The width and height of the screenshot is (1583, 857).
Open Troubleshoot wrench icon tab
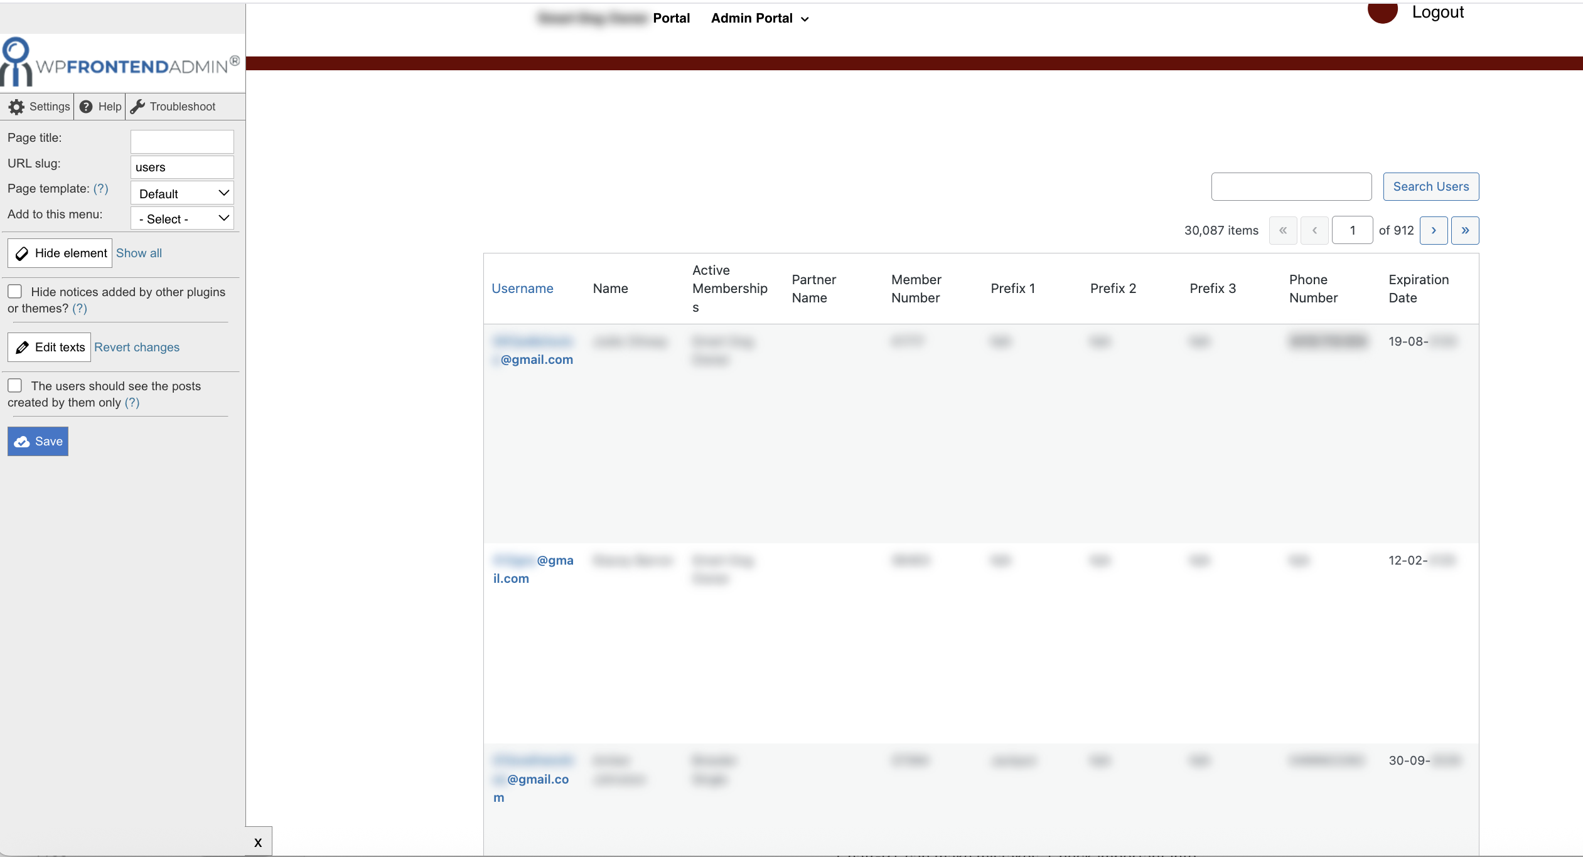(x=137, y=107)
